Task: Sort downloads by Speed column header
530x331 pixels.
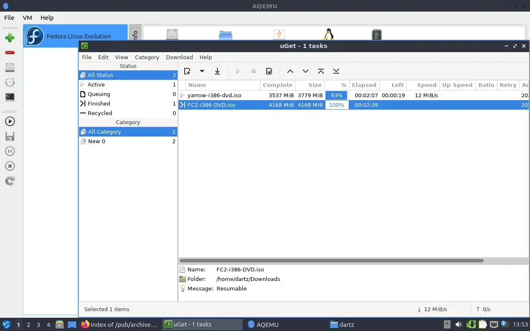Action: pos(423,85)
